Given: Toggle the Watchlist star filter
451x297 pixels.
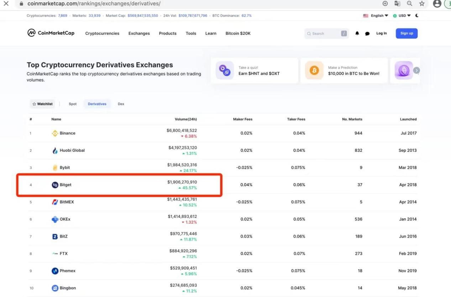Looking at the screenshot, I should pyautogui.click(x=42, y=104).
